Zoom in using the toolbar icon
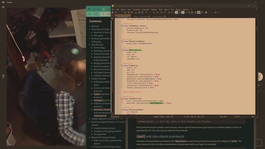265x149 pixels. [161, 12]
